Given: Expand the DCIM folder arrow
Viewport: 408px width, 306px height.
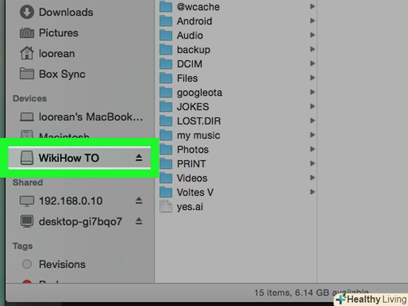Looking at the screenshot, I should [x=313, y=63].
